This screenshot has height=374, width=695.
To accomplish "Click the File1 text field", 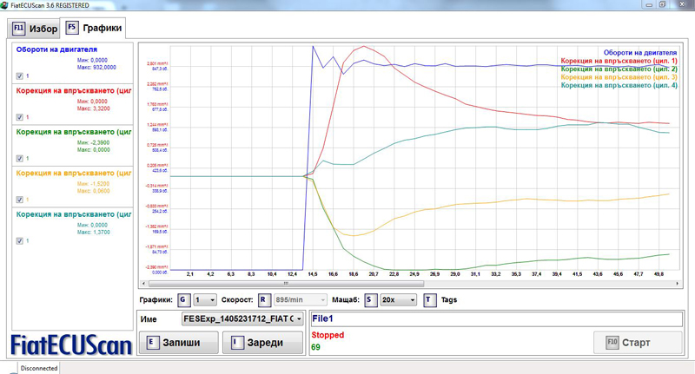I will [x=495, y=319].
